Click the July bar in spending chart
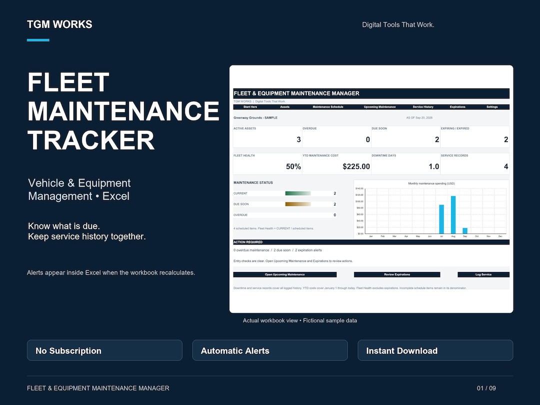The height and width of the screenshot is (405, 540). click(x=441, y=219)
